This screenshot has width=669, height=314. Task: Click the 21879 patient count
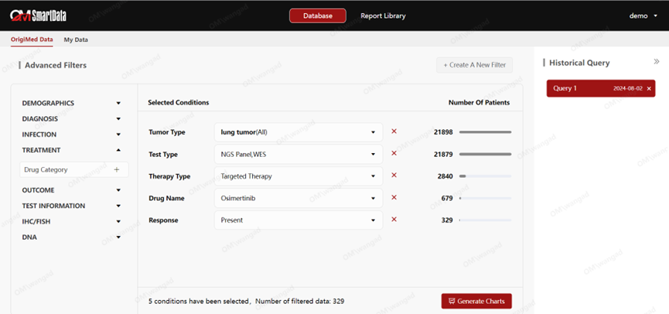pyautogui.click(x=443, y=155)
